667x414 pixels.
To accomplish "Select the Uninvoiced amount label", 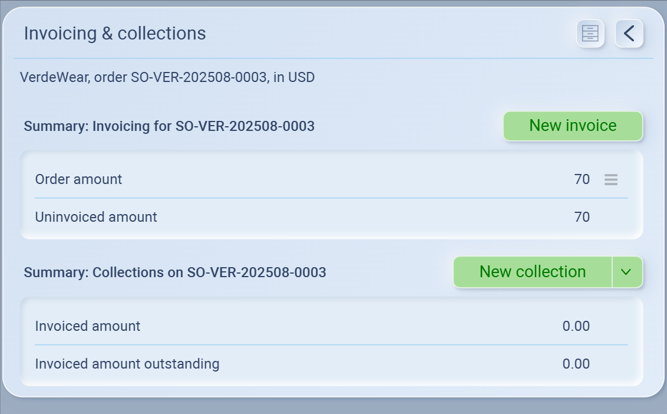I will click(x=96, y=217).
